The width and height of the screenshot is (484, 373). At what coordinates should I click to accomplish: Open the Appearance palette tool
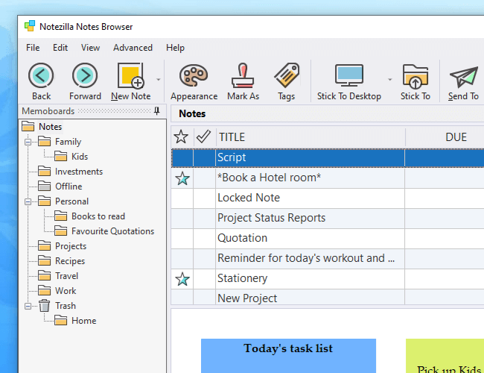194,76
